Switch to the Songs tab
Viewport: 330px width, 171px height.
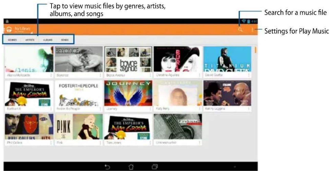pos(65,40)
